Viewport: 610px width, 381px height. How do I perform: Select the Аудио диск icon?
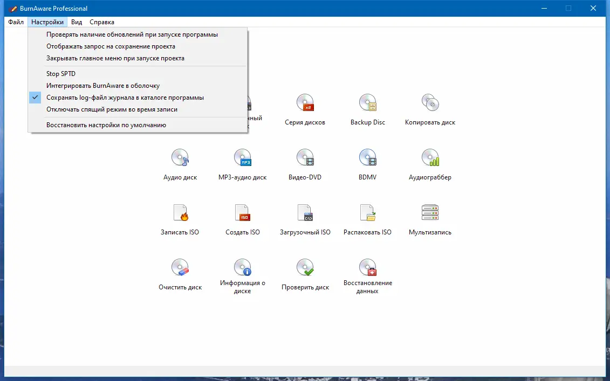point(180,157)
